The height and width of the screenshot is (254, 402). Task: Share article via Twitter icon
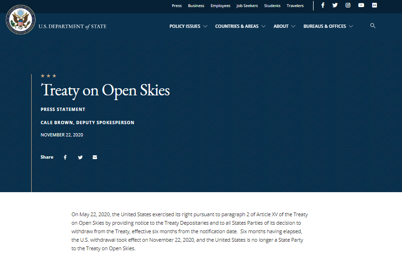tap(80, 157)
